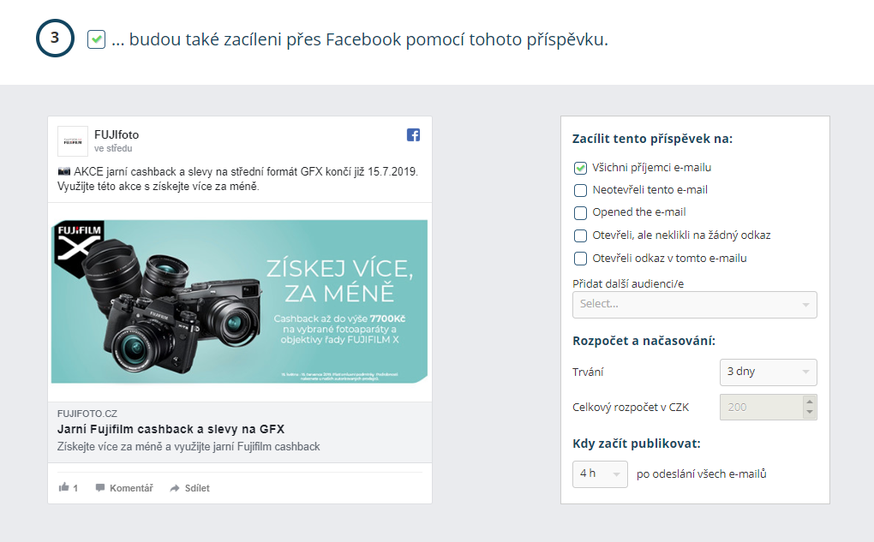Click the Facebook icon on the post
This screenshot has height=542, width=874.
[413, 134]
